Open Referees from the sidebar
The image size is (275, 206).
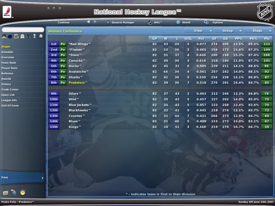click(x=7, y=73)
